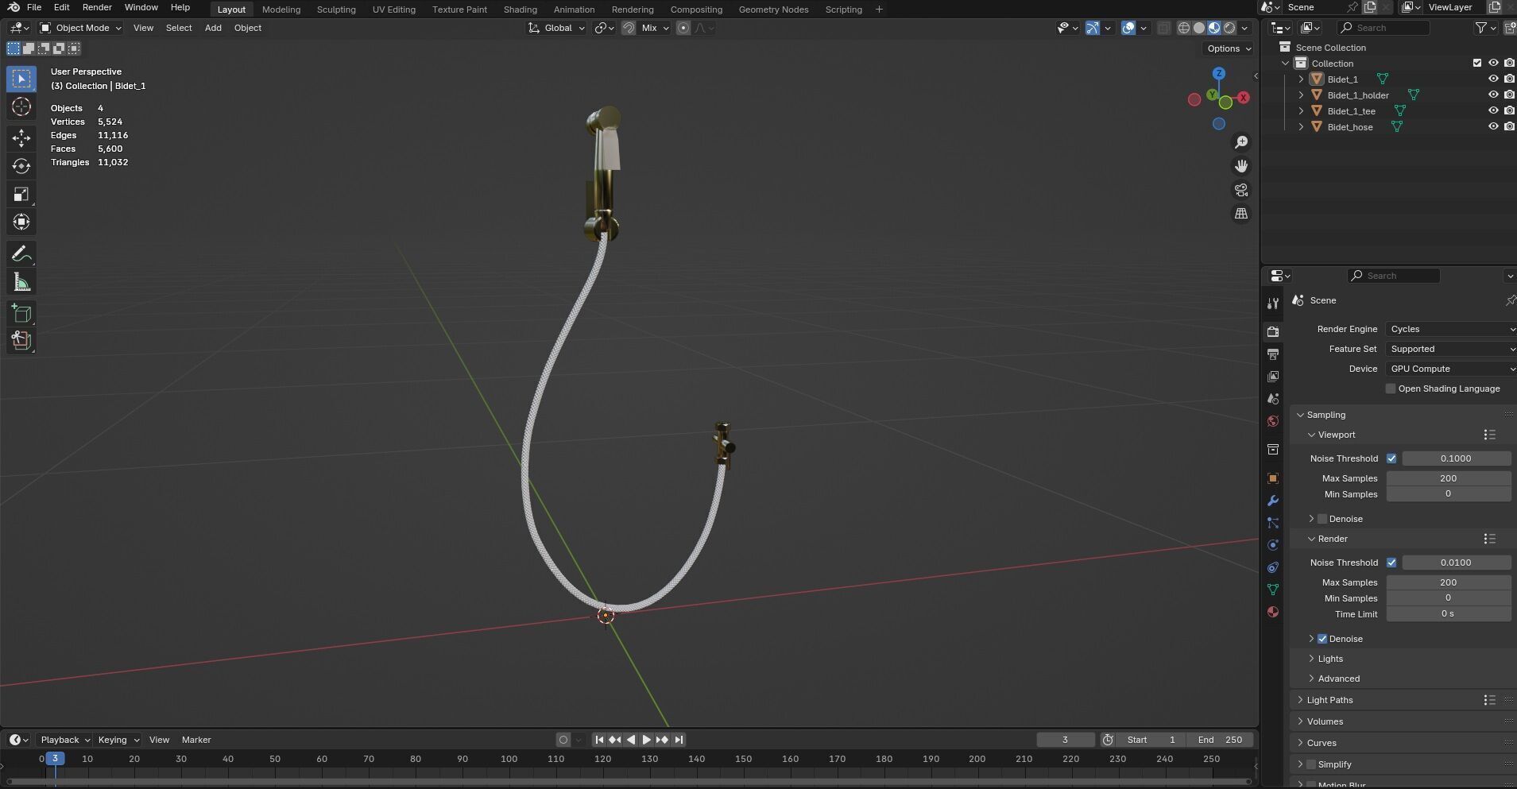Image resolution: width=1517 pixels, height=789 pixels.
Task: Hide Bidet_hose in viewport
Action: tap(1493, 126)
